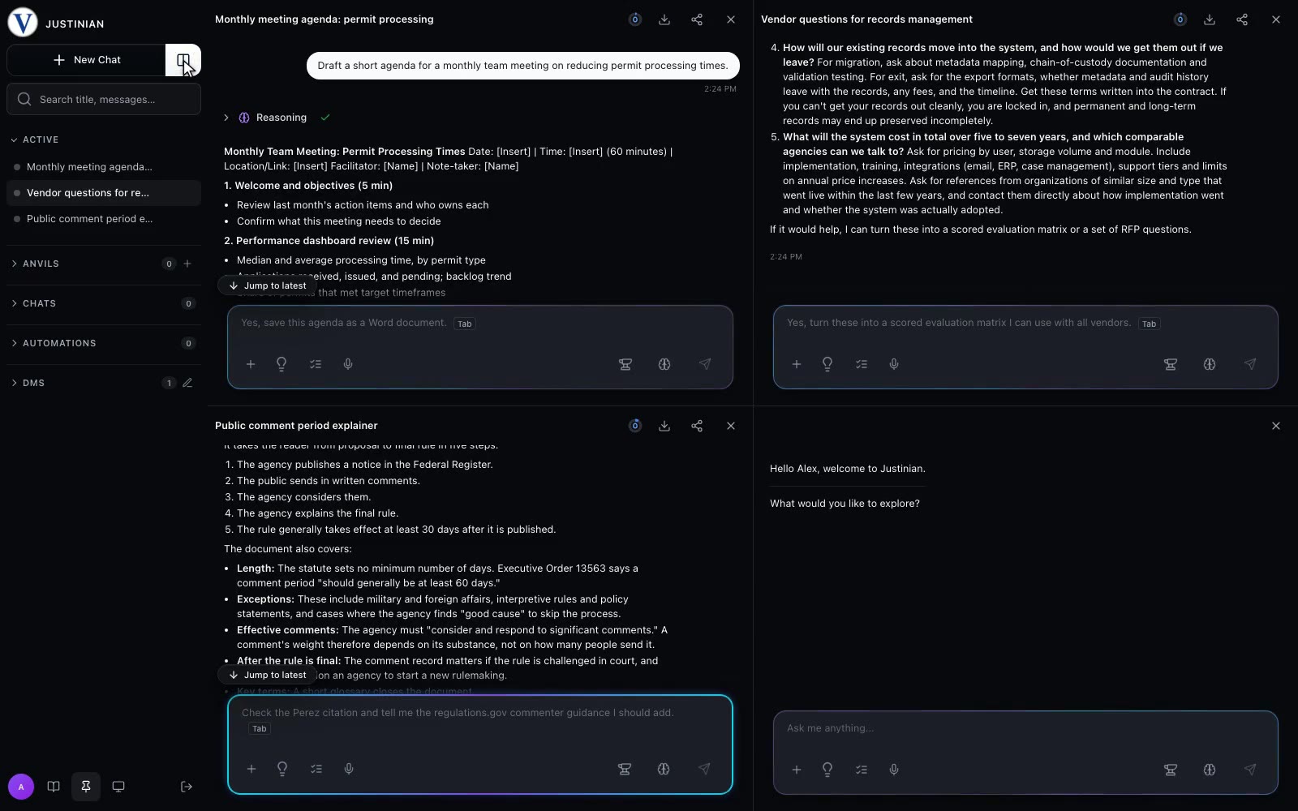
Task: Send message in the empty welcome pane
Action: [1250, 770]
